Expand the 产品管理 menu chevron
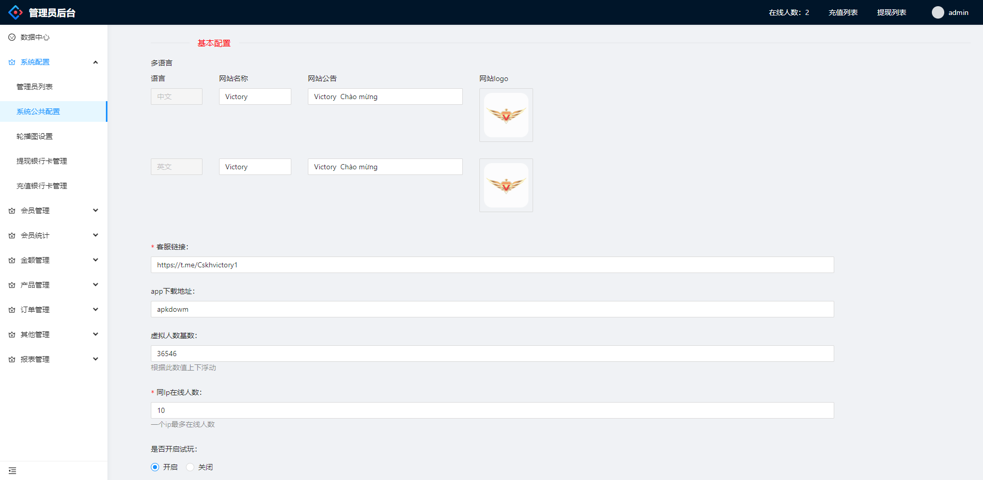This screenshot has height=480, width=983. (96, 285)
